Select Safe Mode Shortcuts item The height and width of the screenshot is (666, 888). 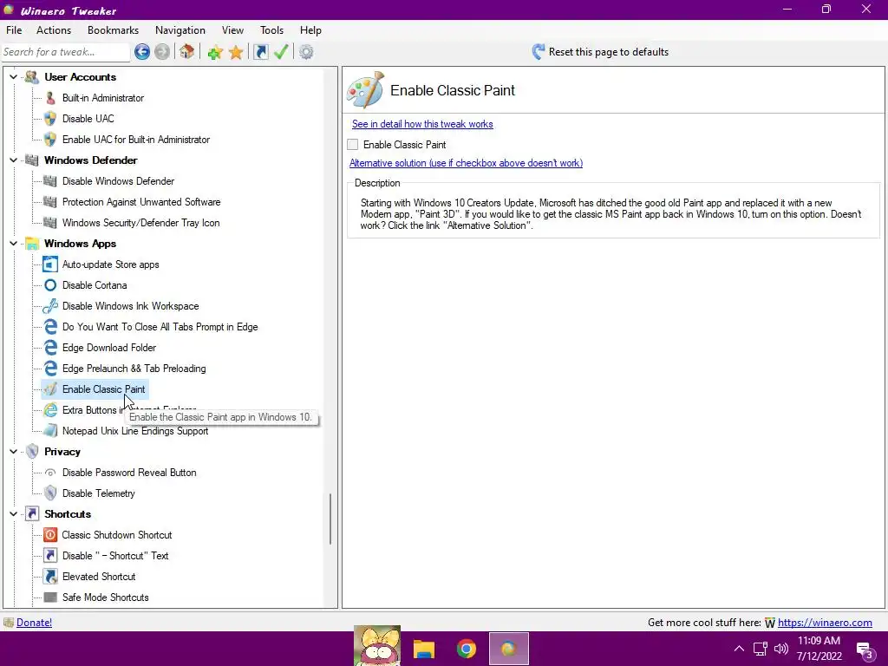(x=105, y=597)
